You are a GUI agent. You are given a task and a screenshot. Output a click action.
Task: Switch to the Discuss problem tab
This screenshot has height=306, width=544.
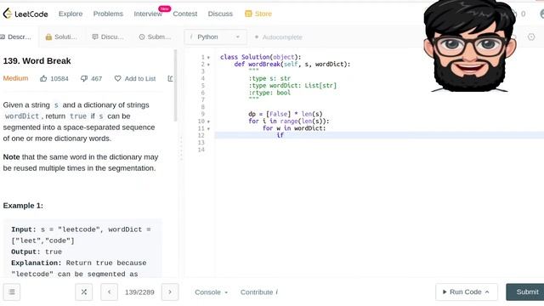(108, 37)
